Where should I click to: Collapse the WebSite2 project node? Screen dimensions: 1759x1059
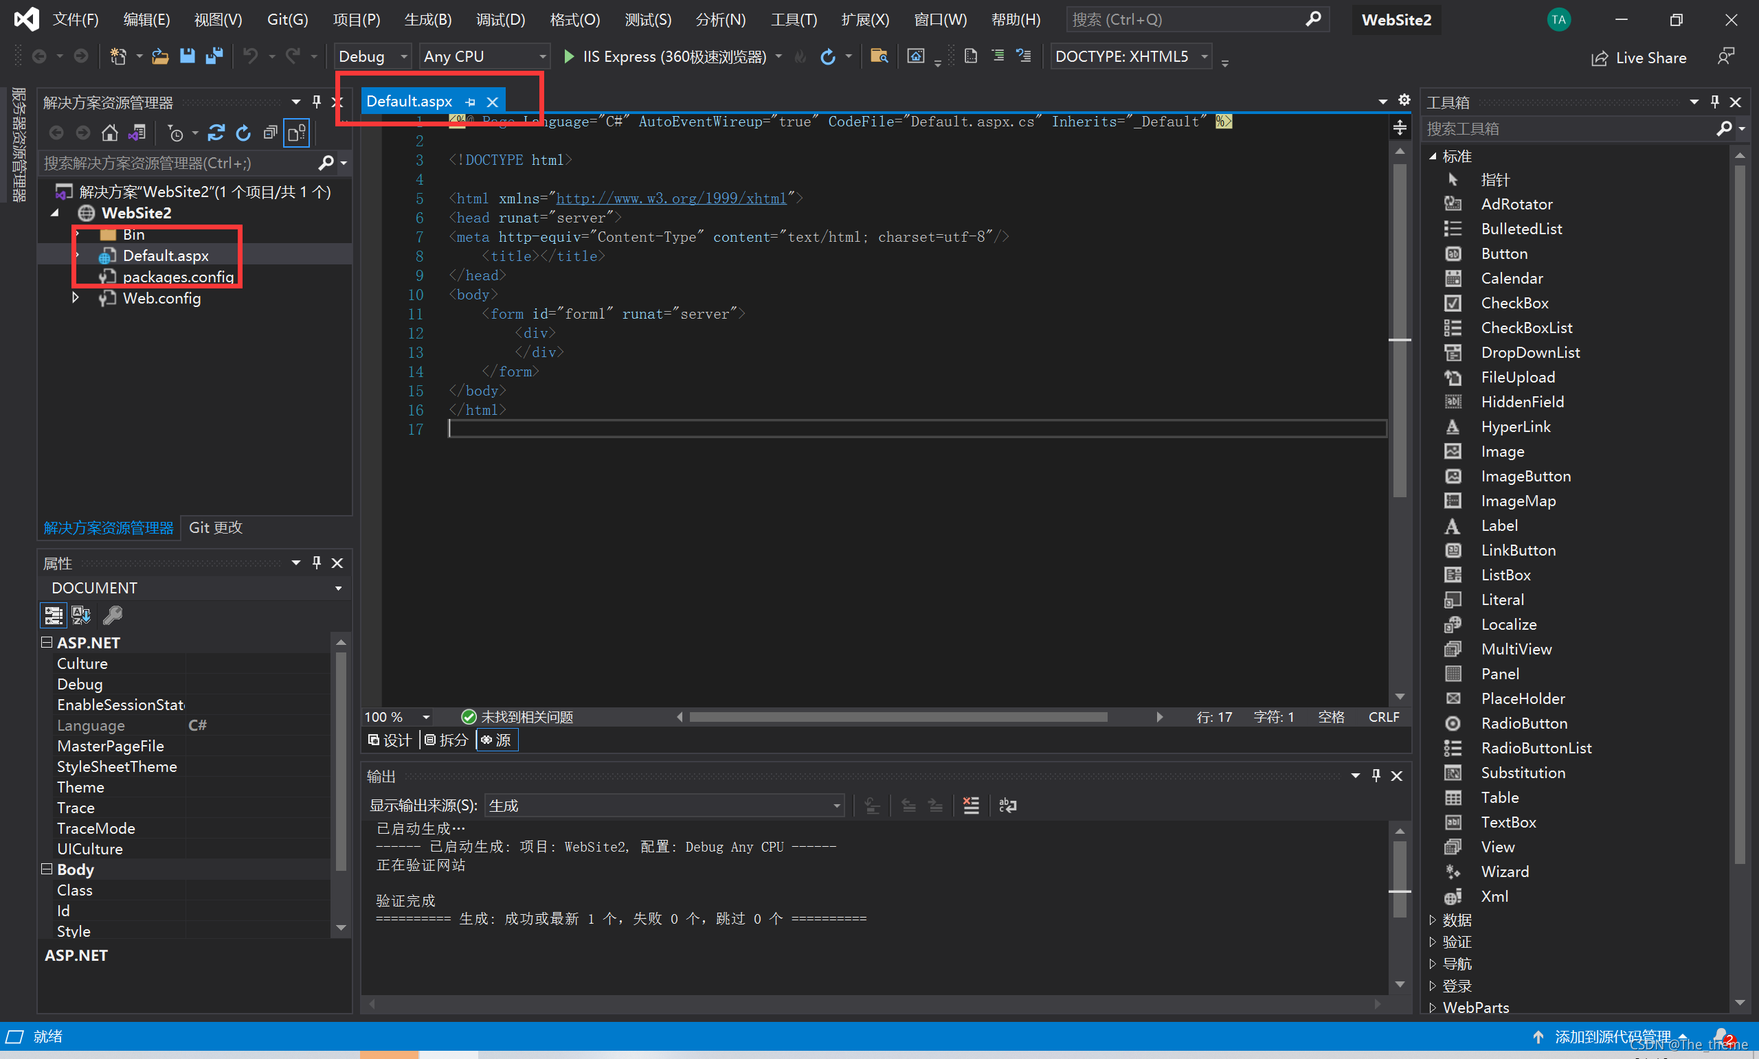(55, 213)
